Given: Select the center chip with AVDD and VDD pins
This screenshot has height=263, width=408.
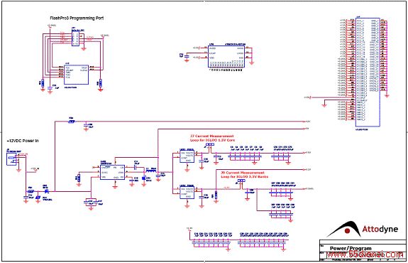Looking at the screenshot, I should pos(226,57).
